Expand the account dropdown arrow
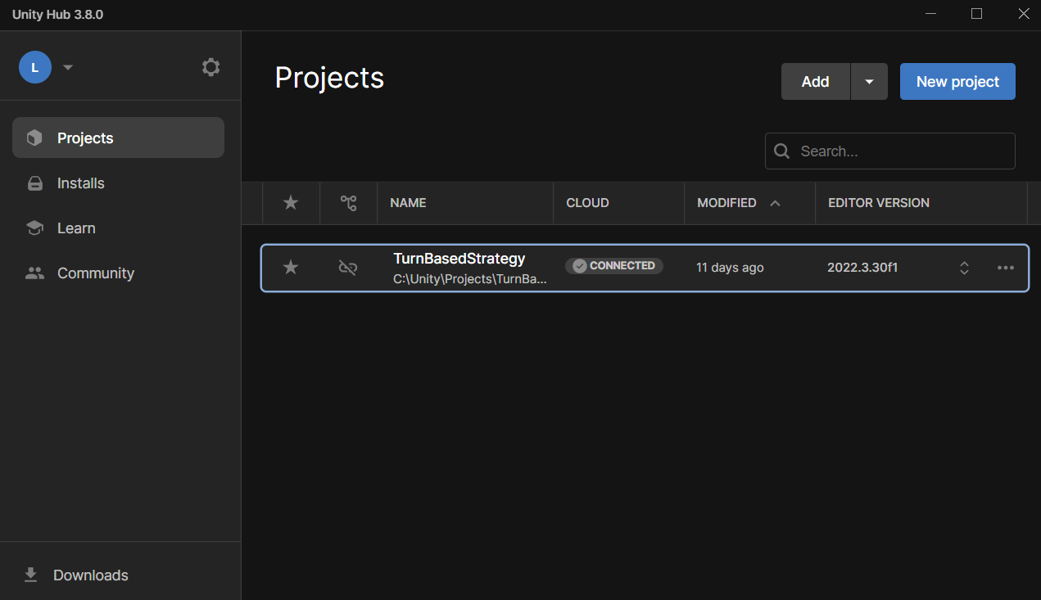Image resolution: width=1041 pixels, height=600 pixels. click(68, 67)
